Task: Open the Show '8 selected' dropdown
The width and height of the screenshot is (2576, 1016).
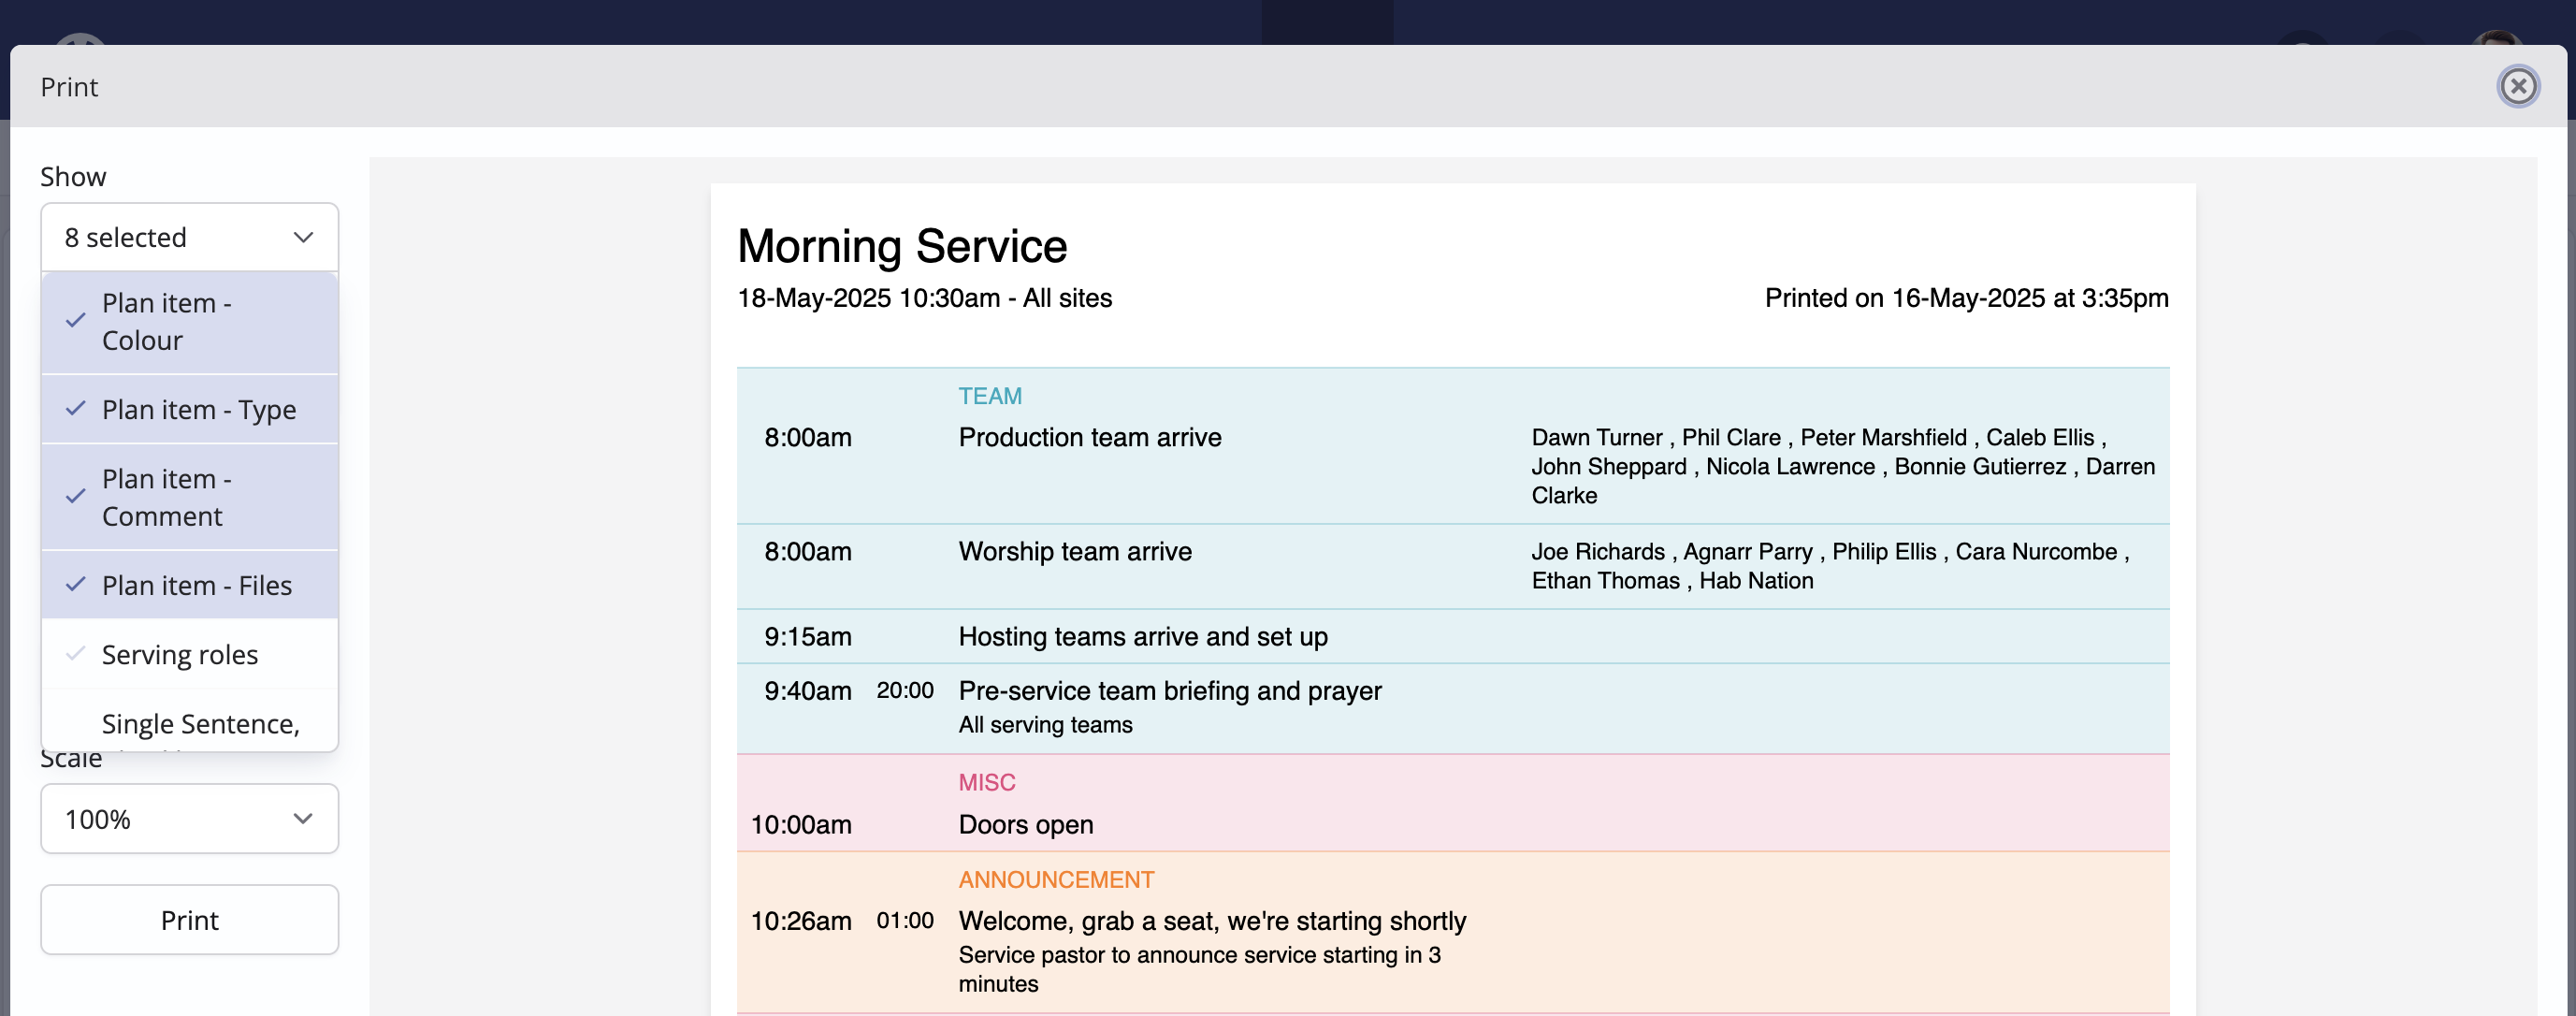Action: pyautogui.click(x=190, y=237)
